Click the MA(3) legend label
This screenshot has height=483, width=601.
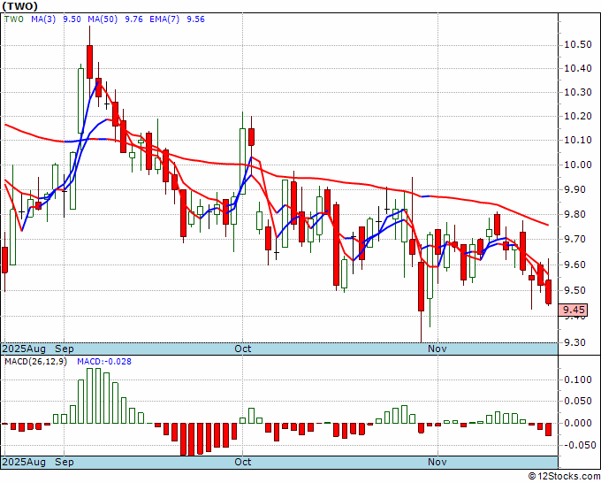(x=43, y=19)
